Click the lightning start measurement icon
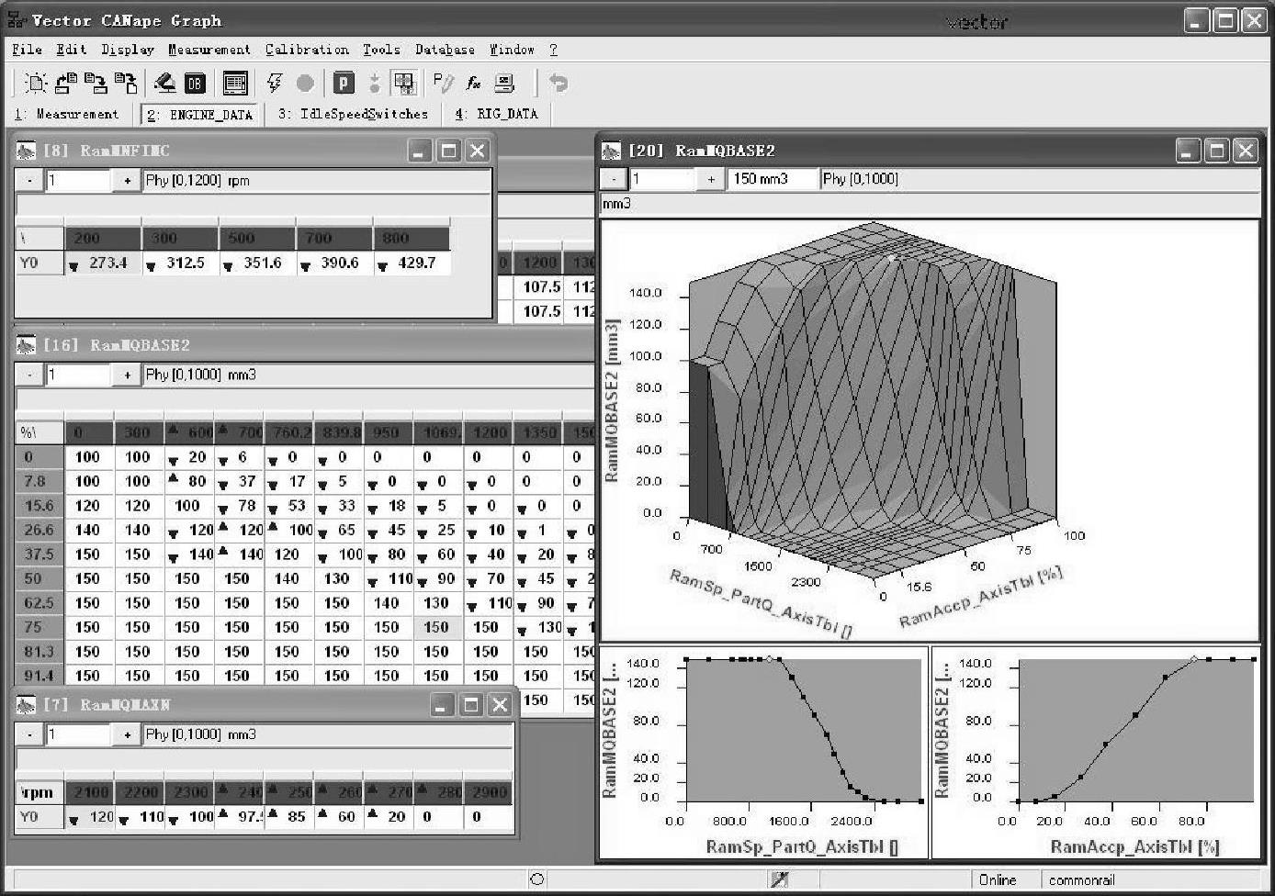Viewport: 1275px width, 896px height. pos(275,84)
